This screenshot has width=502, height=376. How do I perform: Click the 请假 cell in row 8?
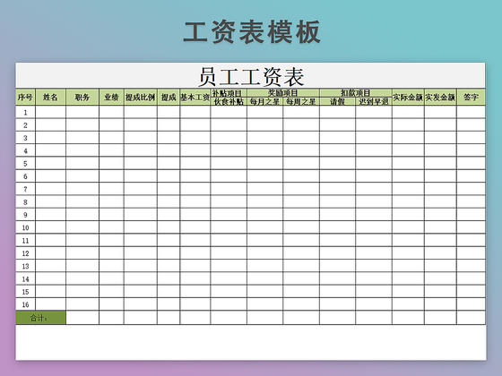tap(337, 201)
